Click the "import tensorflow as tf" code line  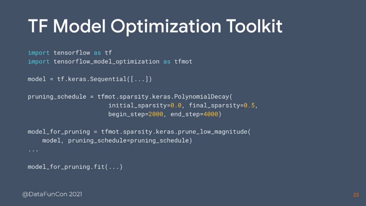coord(69,53)
